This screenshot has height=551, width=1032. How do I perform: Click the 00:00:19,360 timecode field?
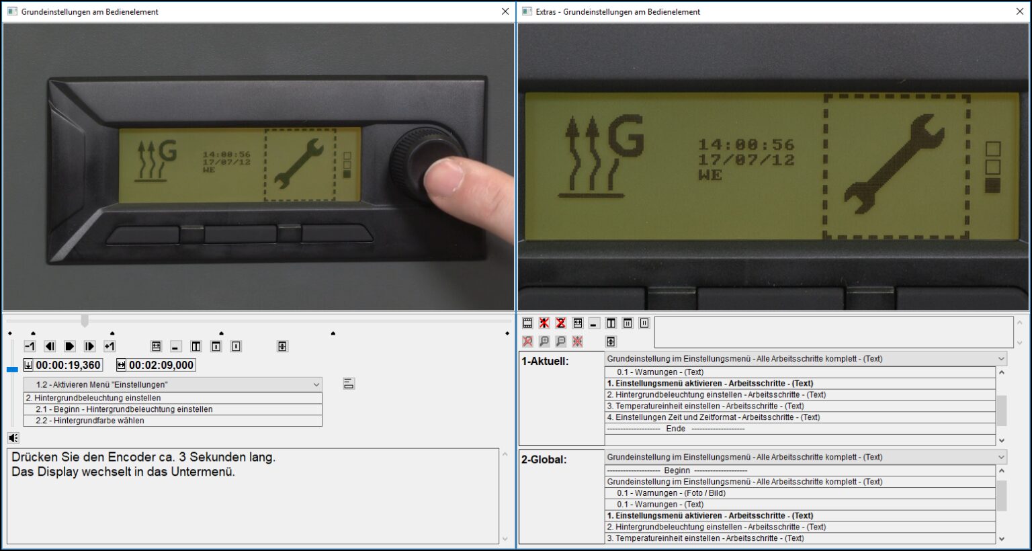[64, 365]
